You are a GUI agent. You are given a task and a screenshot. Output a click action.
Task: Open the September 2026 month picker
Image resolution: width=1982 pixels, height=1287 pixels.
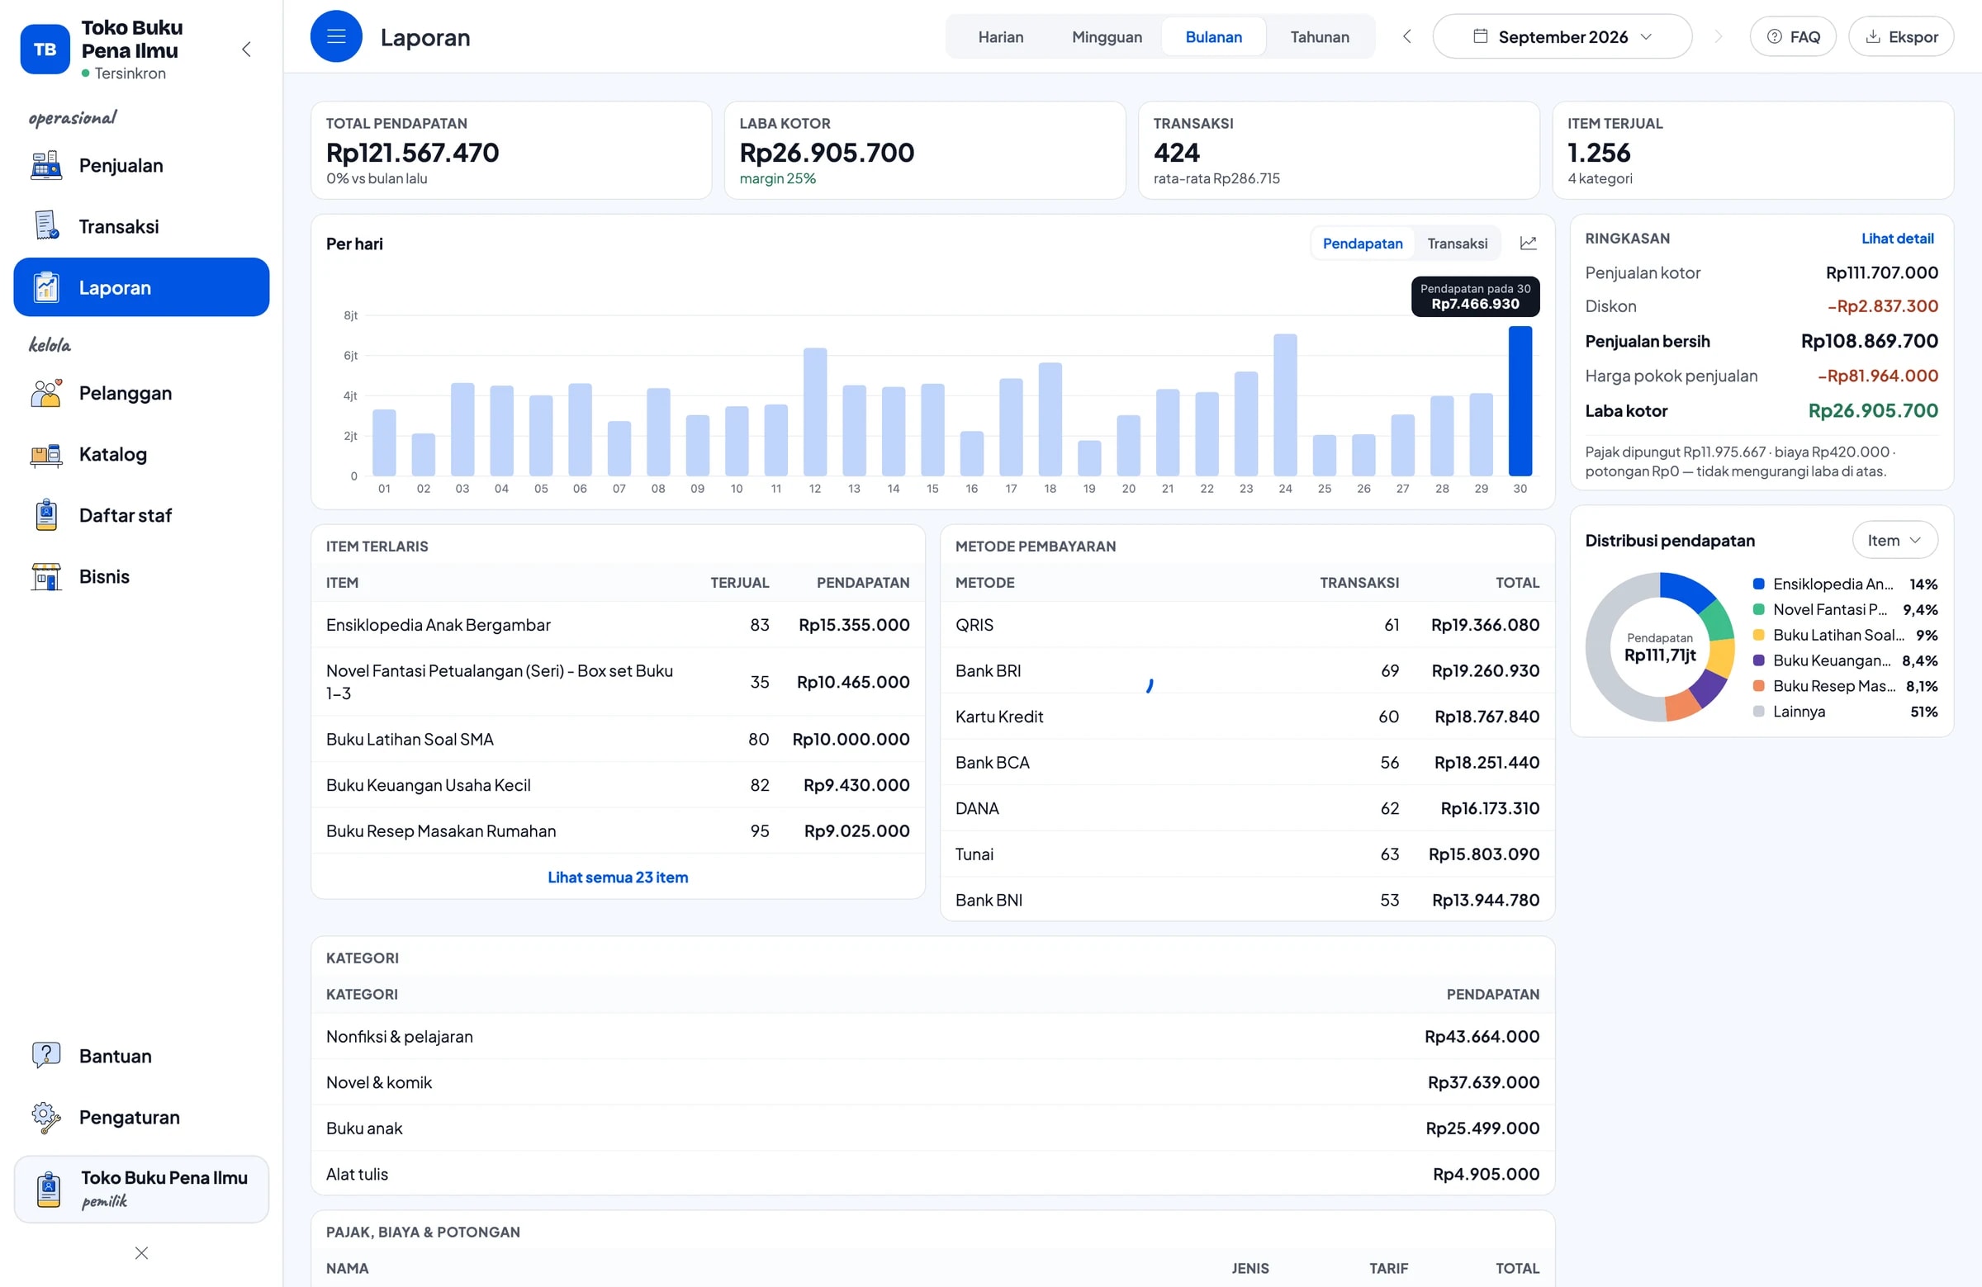[1562, 36]
